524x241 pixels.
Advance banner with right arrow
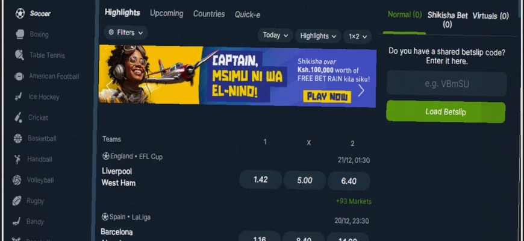click(361, 90)
